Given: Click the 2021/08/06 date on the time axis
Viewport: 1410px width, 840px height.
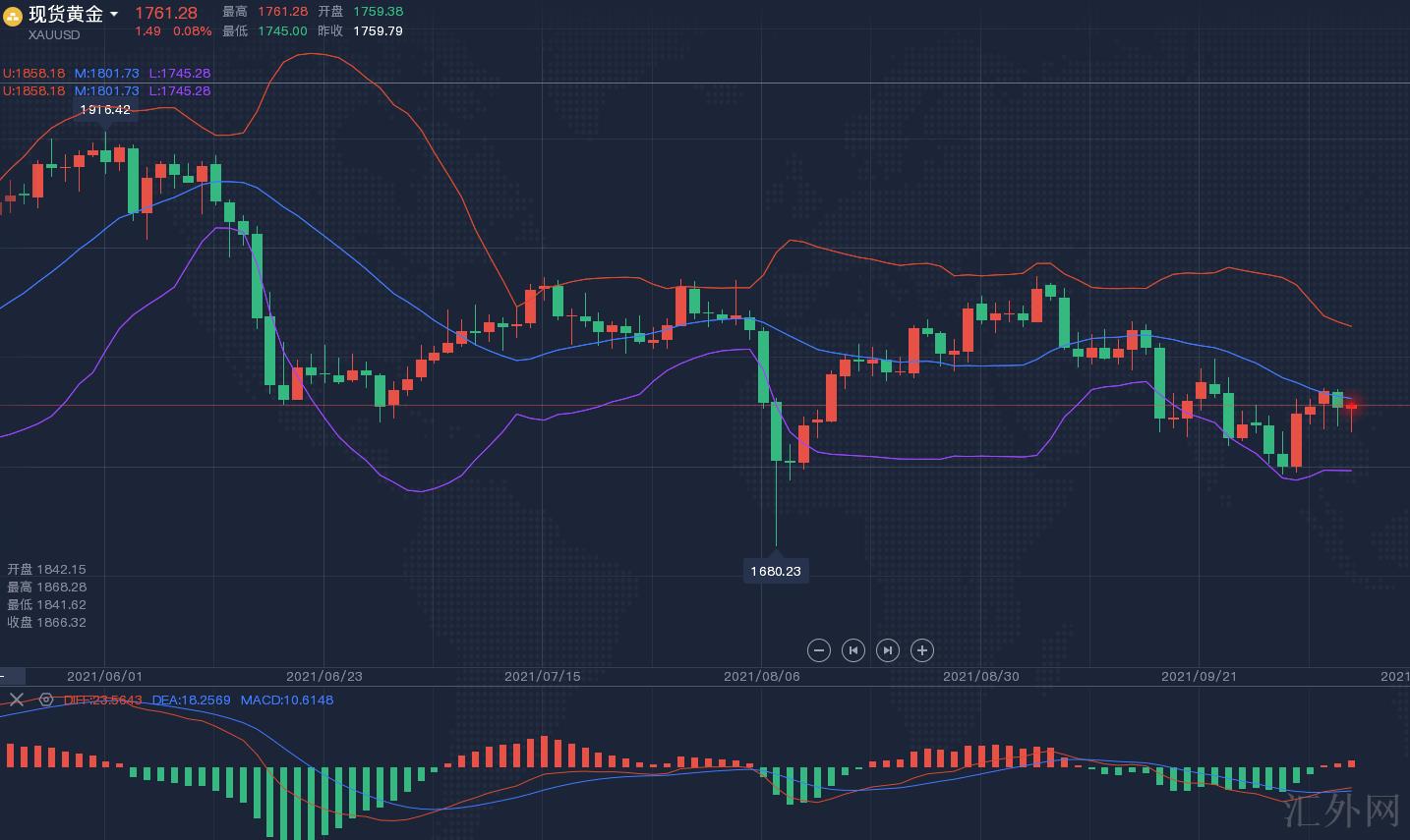Looking at the screenshot, I should click(x=761, y=676).
